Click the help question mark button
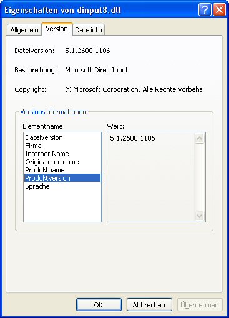Viewport: 229px width, 318px height. (x=205, y=9)
